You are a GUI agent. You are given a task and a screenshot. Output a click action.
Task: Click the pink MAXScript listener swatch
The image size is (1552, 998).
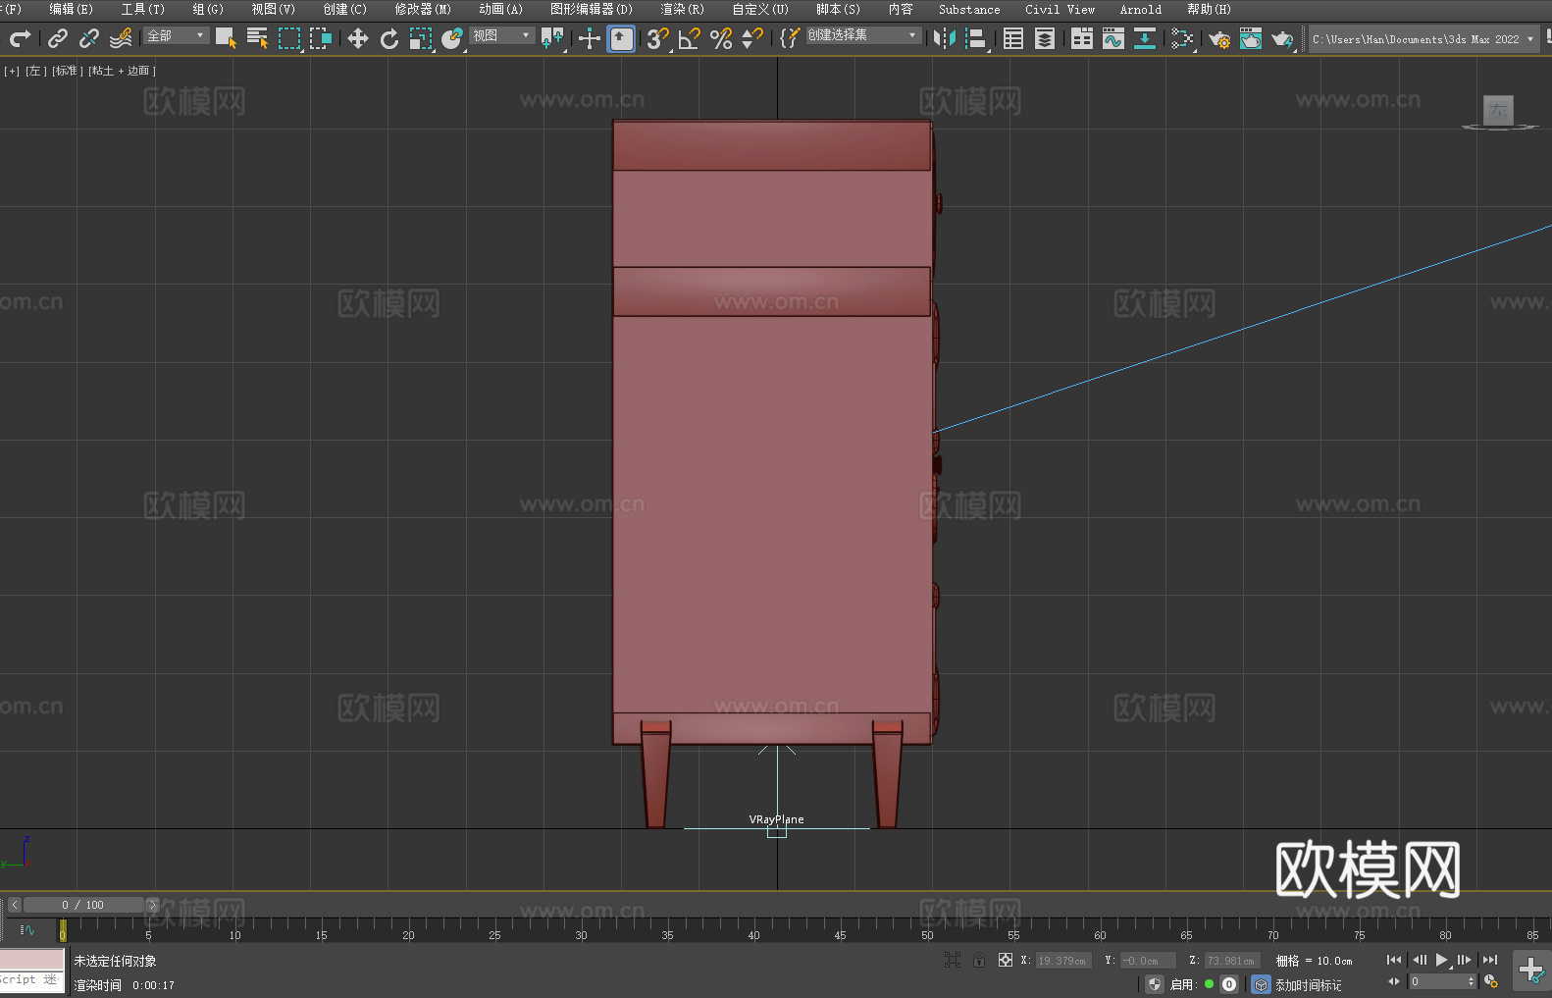point(32,960)
